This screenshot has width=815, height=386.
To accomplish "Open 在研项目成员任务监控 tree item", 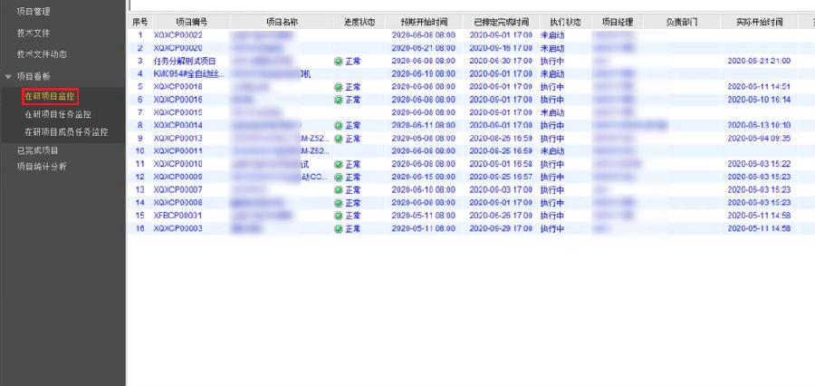I will 66,132.
